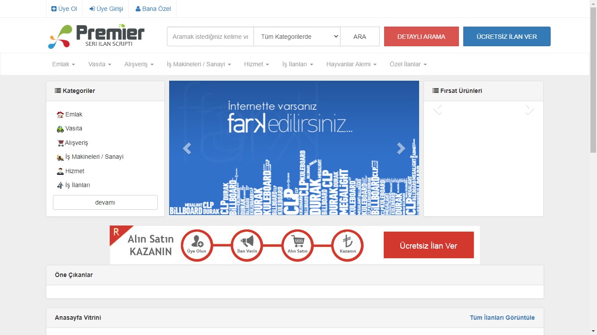Viewport: 597px width, 335px height.
Task: Click the Üye Olun circular icon
Action: 197,245
